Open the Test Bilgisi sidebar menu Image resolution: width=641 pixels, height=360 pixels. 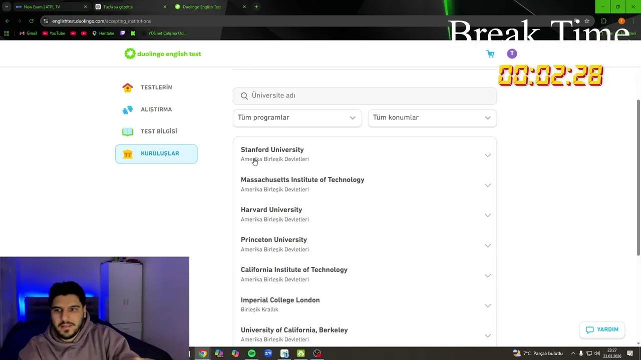point(156,131)
